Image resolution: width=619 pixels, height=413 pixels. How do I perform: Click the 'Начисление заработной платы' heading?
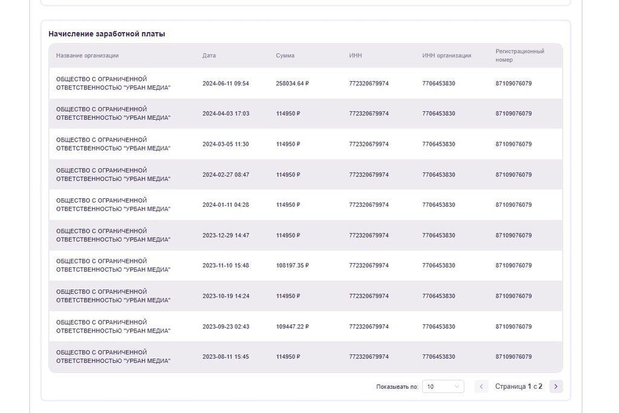click(106, 34)
